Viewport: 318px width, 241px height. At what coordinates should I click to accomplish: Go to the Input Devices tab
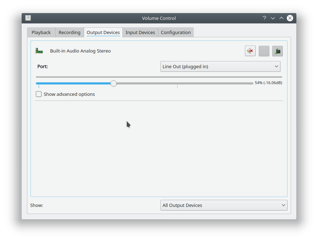[140, 32]
